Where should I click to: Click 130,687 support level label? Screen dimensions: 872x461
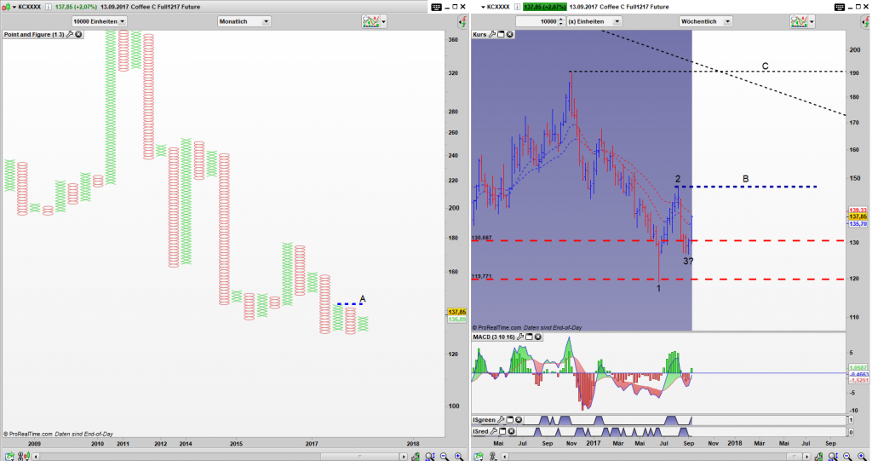[482, 238]
